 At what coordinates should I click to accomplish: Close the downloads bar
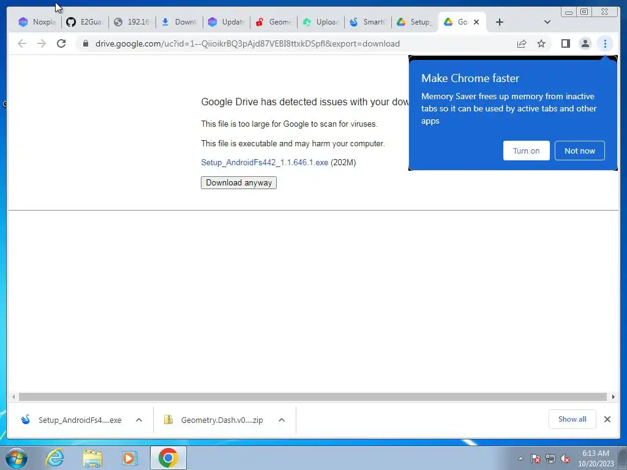coord(607,419)
